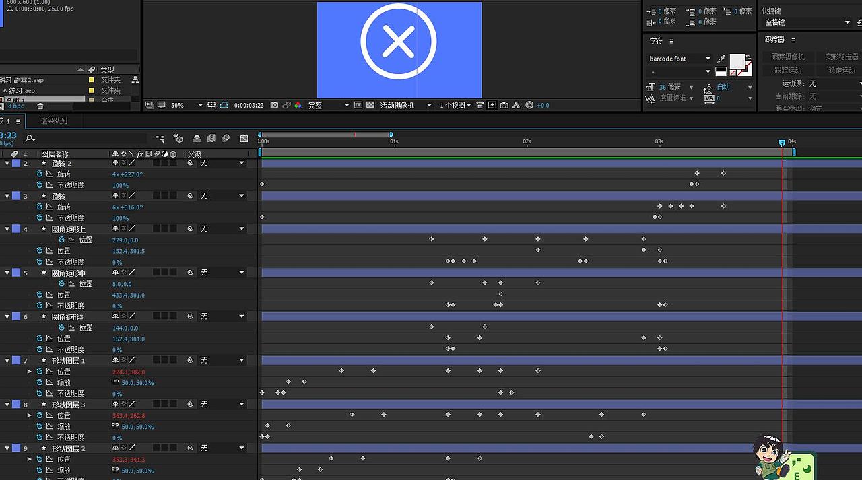Toggle stopwatch for 旋转 property of layer 2
The image size is (862, 480).
(40, 174)
